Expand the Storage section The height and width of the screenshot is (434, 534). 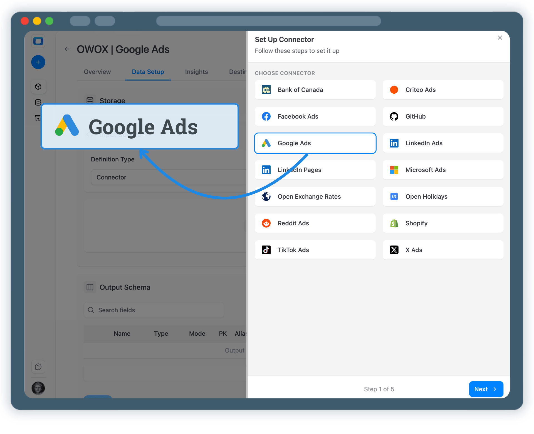(x=112, y=101)
